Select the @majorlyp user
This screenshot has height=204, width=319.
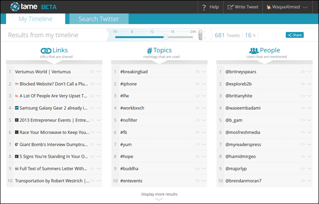236,169
